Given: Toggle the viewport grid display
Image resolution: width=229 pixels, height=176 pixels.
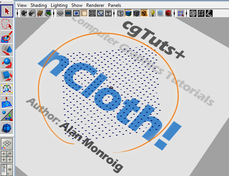Looking at the screenshot, I should pyautogui.click(x=60, y=13).
